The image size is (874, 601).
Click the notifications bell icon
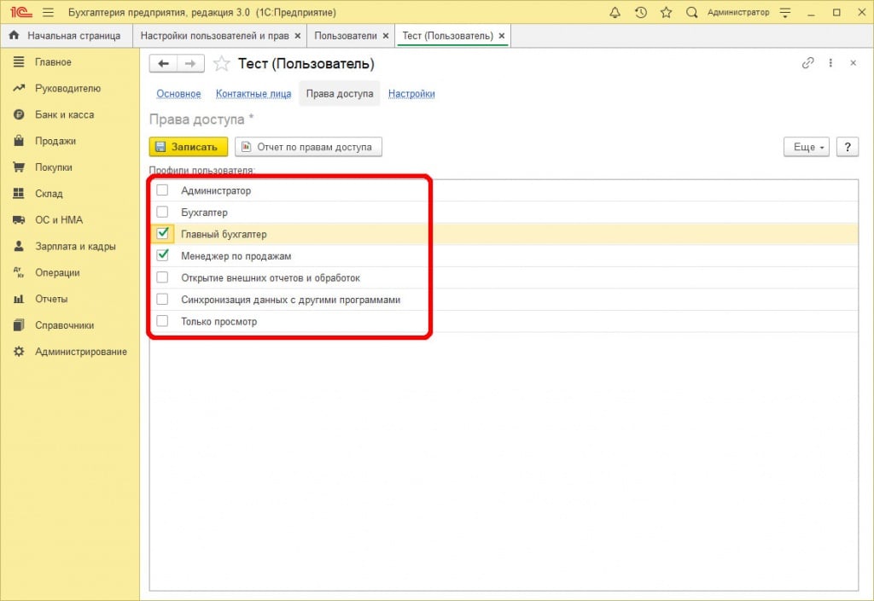tap(615, 13)
